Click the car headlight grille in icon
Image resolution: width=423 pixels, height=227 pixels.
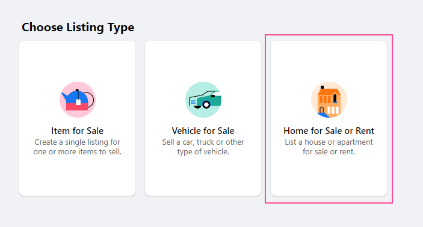coord(193,101)
